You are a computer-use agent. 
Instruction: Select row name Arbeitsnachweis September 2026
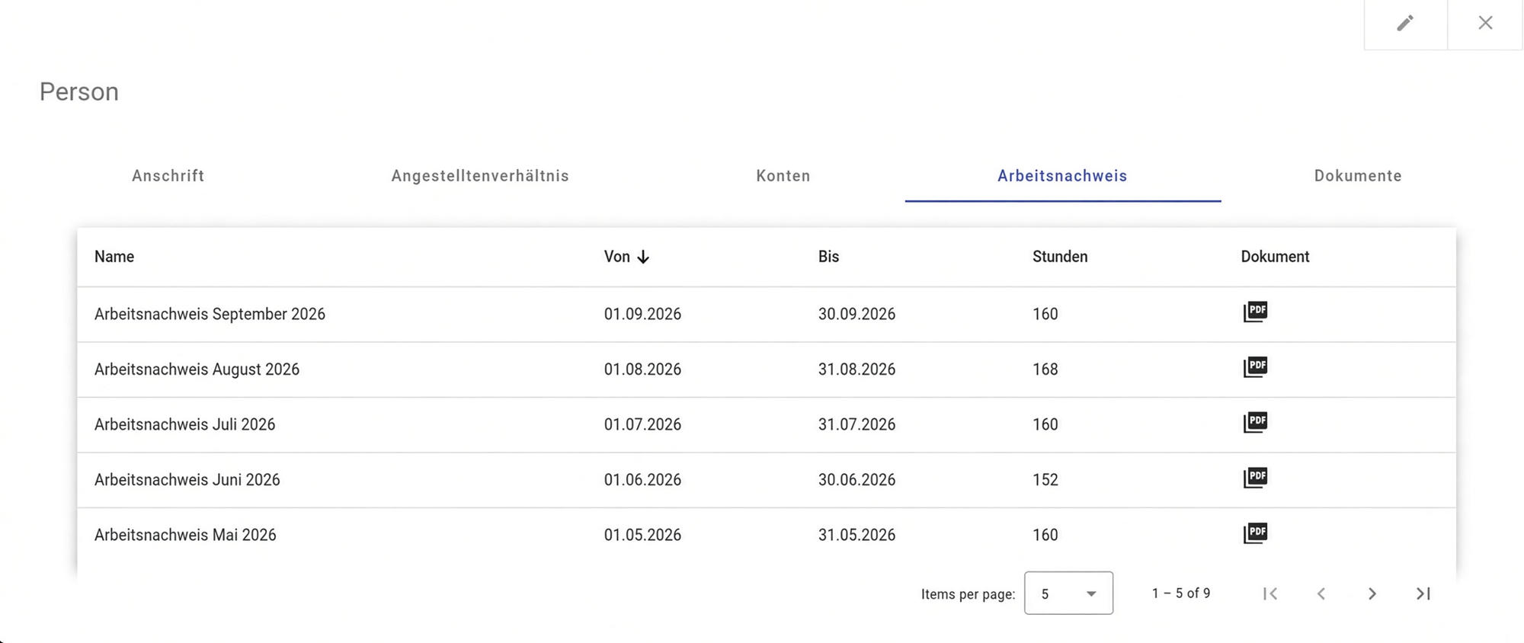[x=210, y=314]
